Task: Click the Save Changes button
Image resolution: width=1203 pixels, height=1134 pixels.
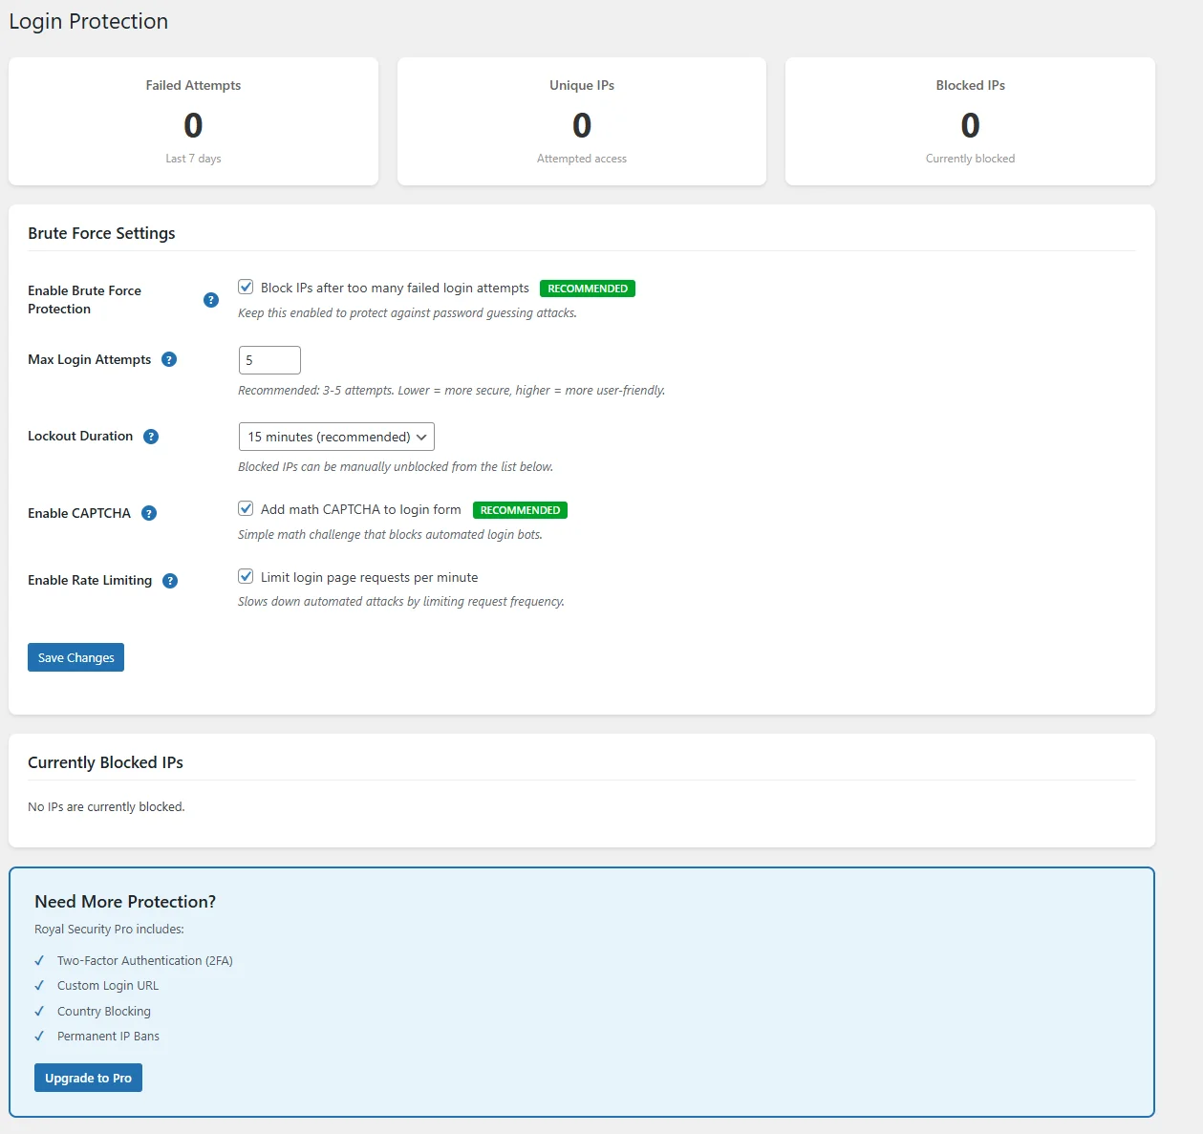Action: click(x=75, y=657)
